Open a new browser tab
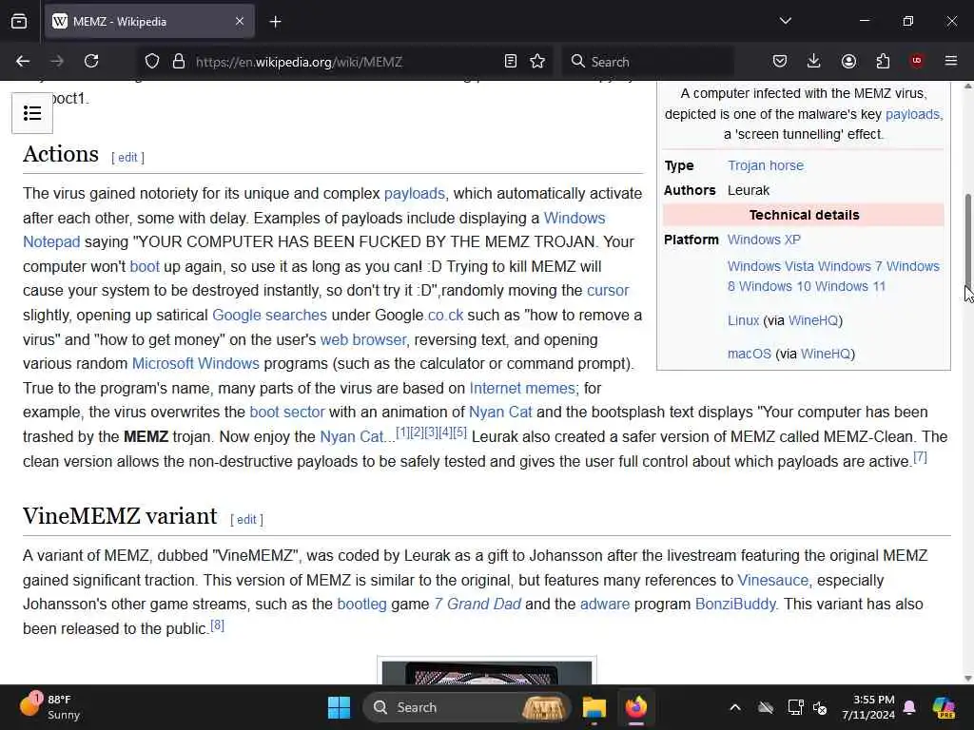 [x=275, y=22]
